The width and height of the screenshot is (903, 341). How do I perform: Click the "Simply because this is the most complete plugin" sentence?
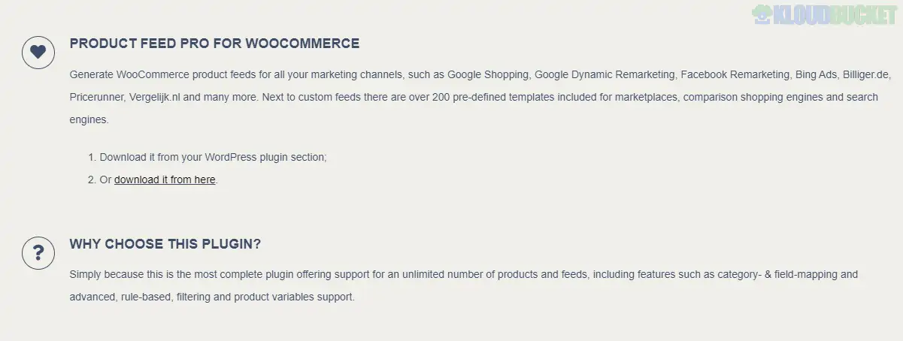pos(188,274)
